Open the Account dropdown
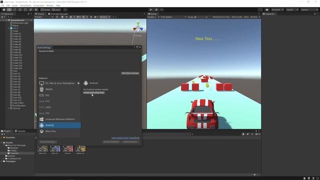The image size is (320, 180). point(277,10)
